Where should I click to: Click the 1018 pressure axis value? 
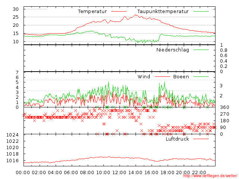(x=12, y=154)
